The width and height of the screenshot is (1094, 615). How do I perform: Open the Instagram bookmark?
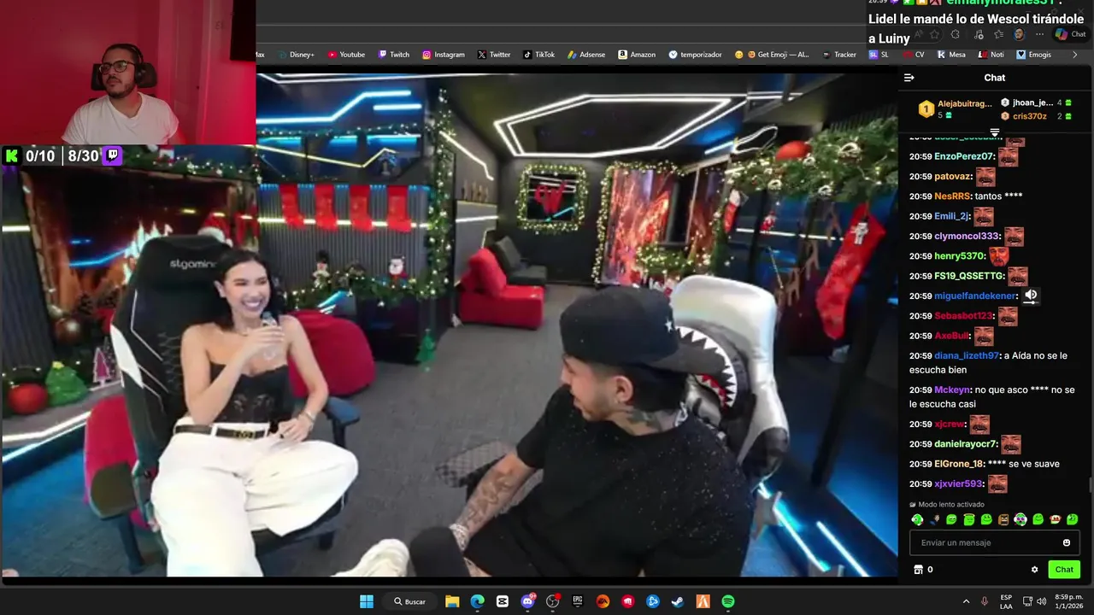click(x=444, y=55)
